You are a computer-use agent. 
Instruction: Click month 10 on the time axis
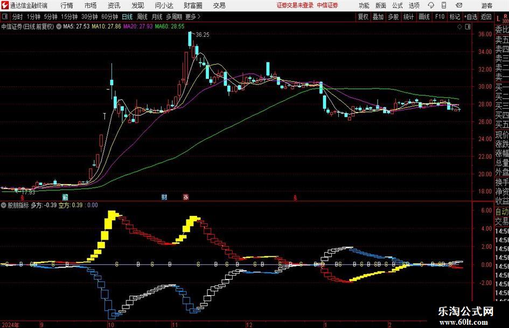[x=111, y=324]
